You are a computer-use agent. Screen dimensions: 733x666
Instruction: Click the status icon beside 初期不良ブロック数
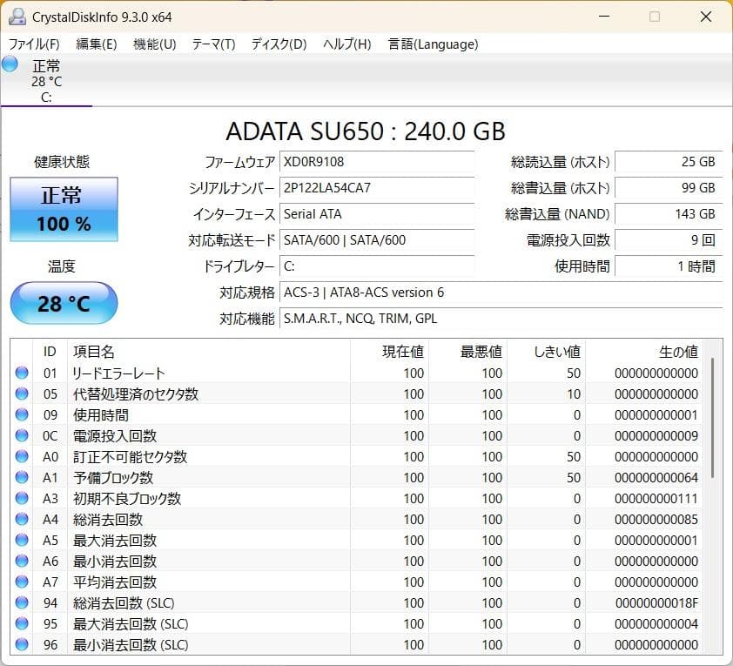(x=23, y=498)
